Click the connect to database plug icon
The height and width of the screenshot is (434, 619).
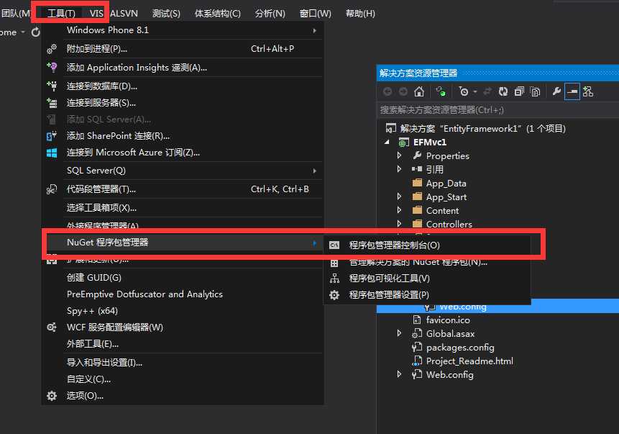(52, 86)
